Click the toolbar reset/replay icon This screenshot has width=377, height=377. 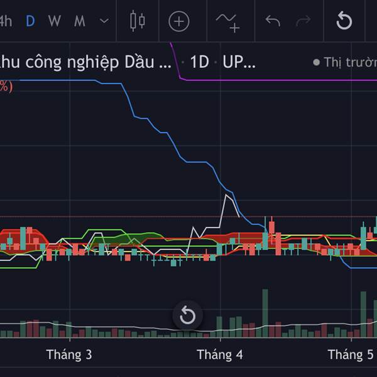point(344,21)
